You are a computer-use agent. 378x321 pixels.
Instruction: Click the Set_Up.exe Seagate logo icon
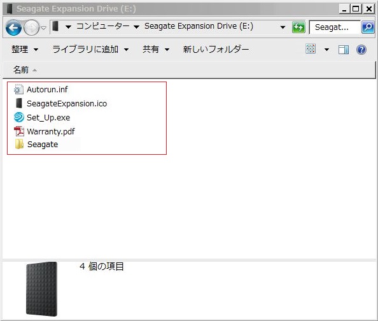(19, 117)
